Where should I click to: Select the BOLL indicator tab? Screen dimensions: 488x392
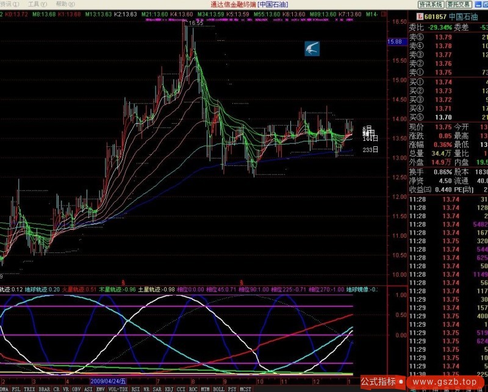point(218,388)
